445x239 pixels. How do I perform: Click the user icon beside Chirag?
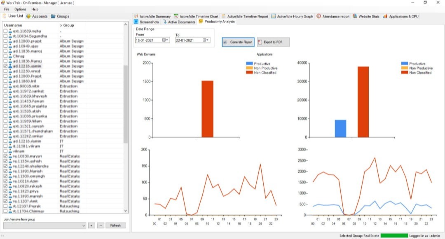[10, 56]
